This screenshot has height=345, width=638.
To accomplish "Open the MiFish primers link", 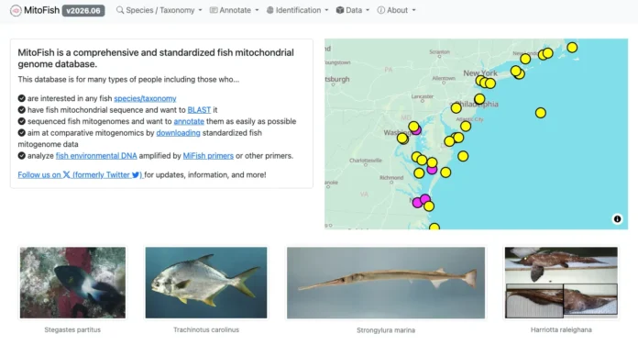I will (x=208, y=156).
